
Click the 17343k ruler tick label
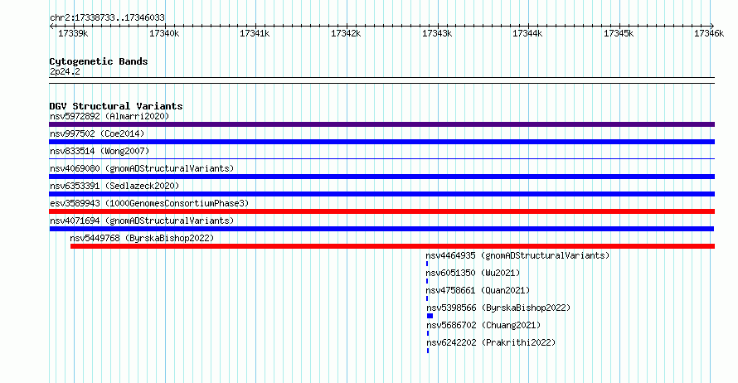[x=437, y=33]
